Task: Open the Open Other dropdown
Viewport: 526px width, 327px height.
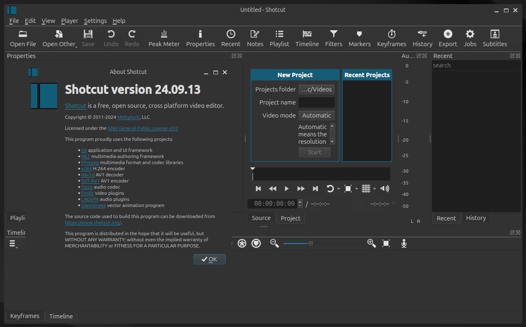Action: [59, 38]
